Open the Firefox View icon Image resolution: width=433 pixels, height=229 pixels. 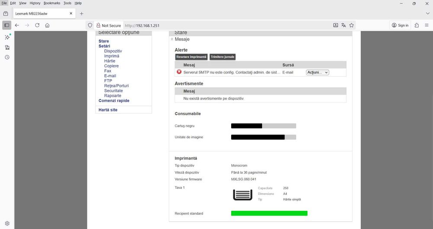click(x=6, y=13)
